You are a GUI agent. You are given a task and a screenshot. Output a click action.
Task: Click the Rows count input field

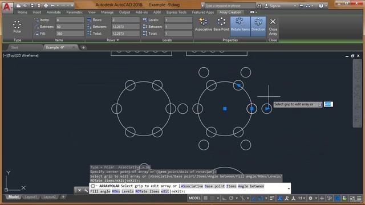pos(125,20)
